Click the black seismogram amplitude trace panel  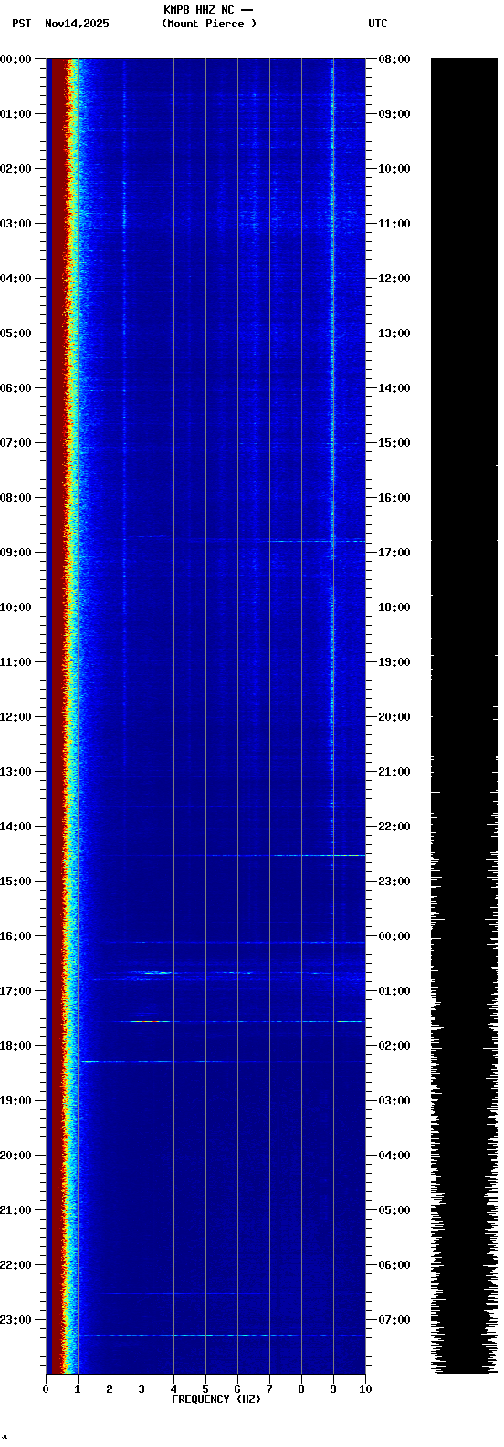pyautogui.click(x=464, y=716)
